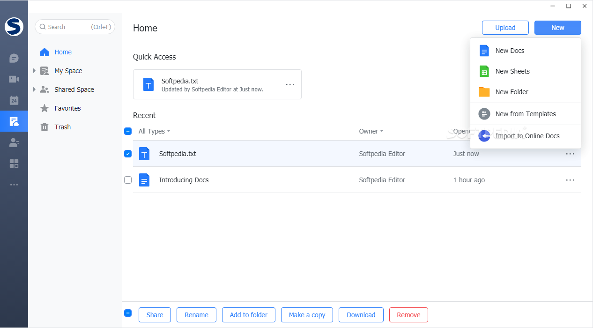The height and width of the screenshot is (328, 593).
Task: Open the All Types filter dropdown
Action: coord(154,131)
